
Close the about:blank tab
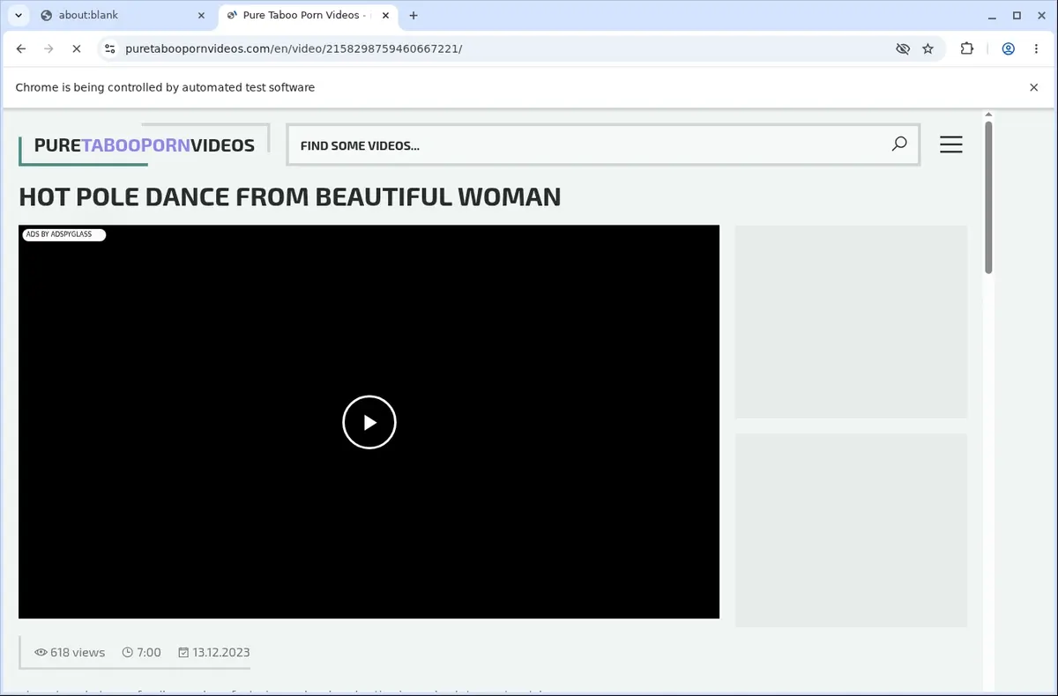[x=201, y=15]
